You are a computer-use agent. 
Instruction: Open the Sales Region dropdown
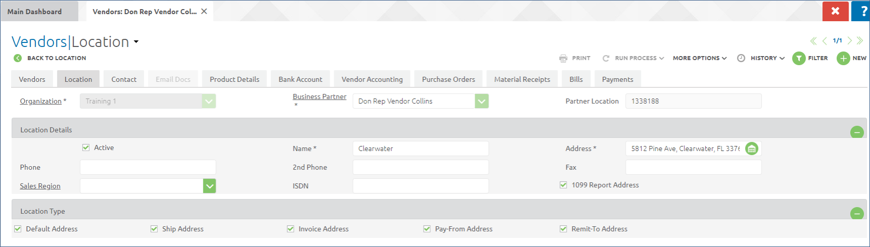click(x=209, y=186)
